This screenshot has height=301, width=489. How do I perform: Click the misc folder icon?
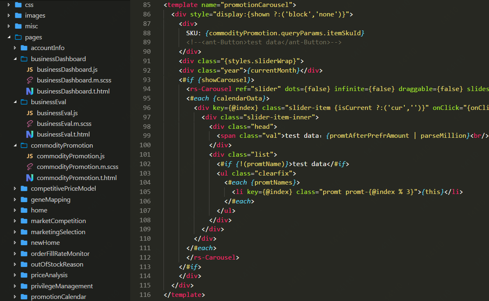pyautogui.click(x=18, y=26)
